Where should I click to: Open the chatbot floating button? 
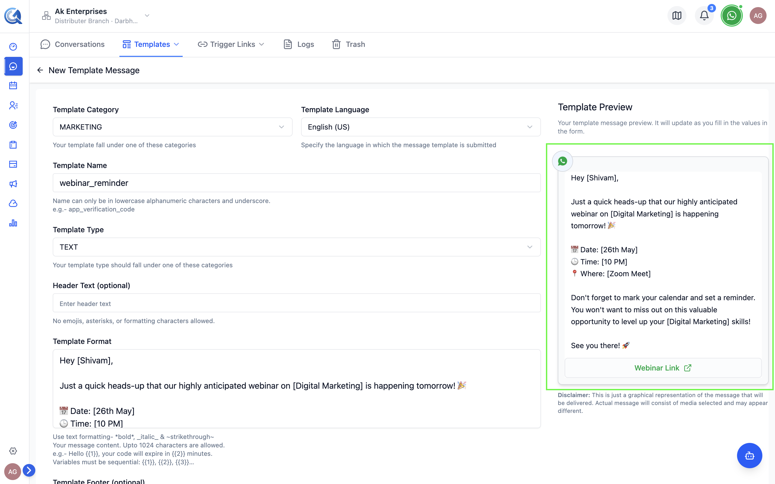point(749,456)
